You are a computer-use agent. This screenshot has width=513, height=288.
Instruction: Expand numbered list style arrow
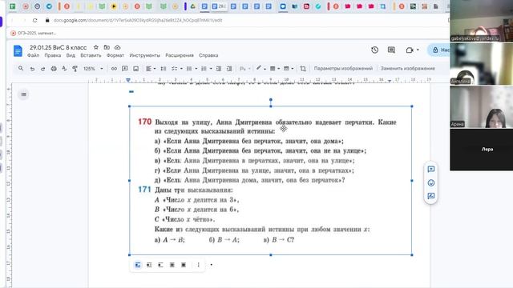click(211, 69)
